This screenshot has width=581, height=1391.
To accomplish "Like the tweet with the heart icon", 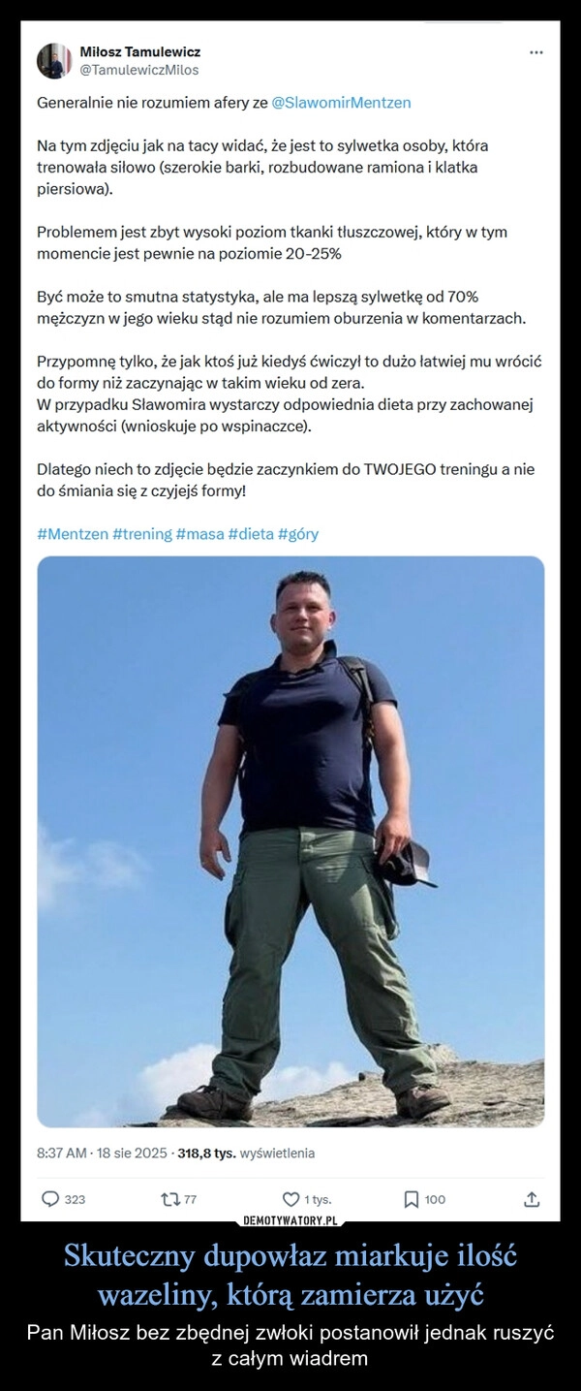I will [x=291, y=1199].
